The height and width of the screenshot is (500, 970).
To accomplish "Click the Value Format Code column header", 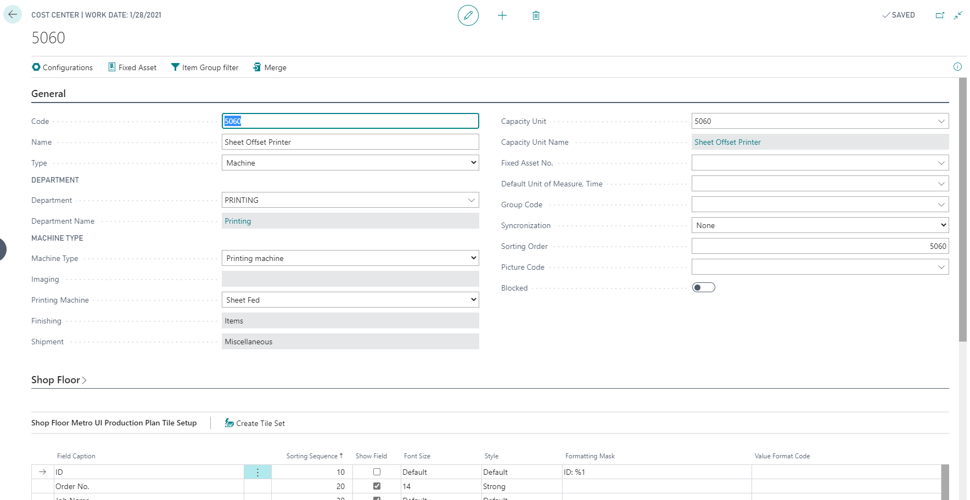I will point(782,456).
